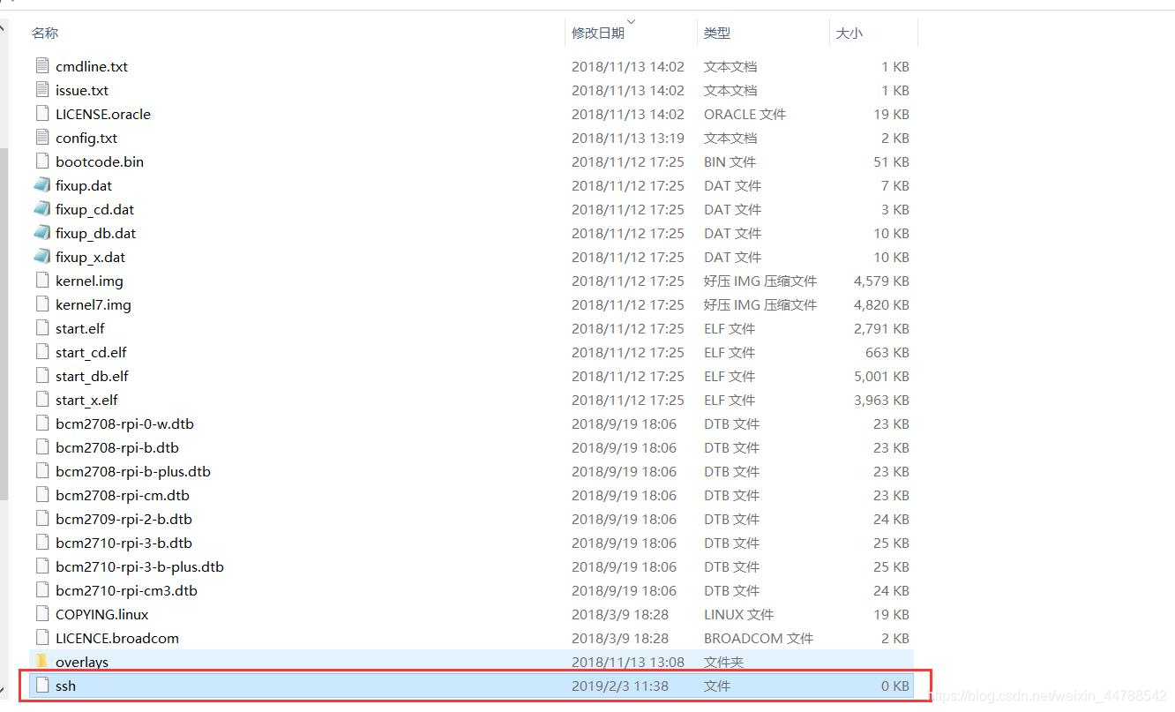The height and width of the screenshot is (712, 1175).
Task: Click the 0 KB size of ssh
Action: click(x=895, y=686)
